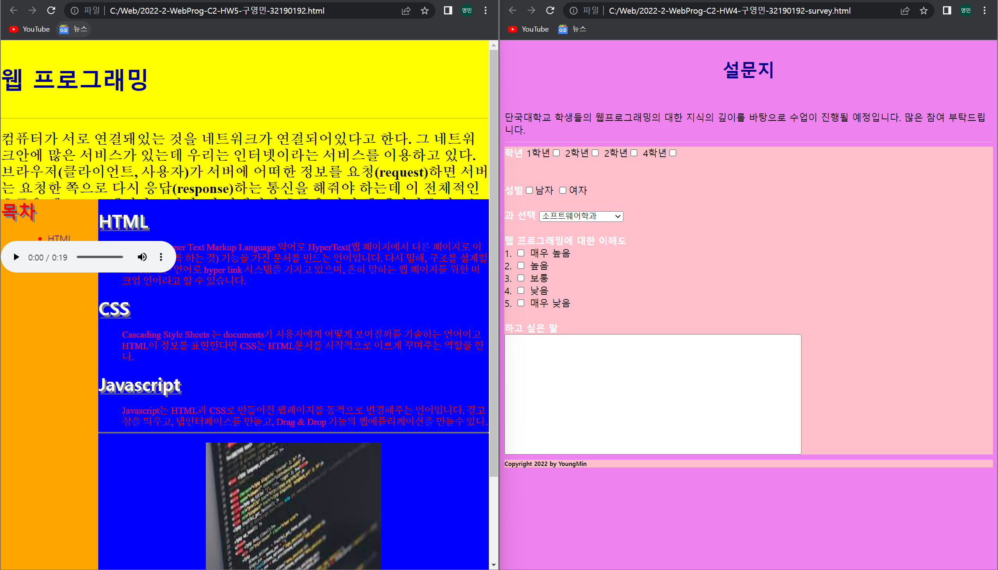Check the second 2학년 checkbox

[x=634, y=153]
